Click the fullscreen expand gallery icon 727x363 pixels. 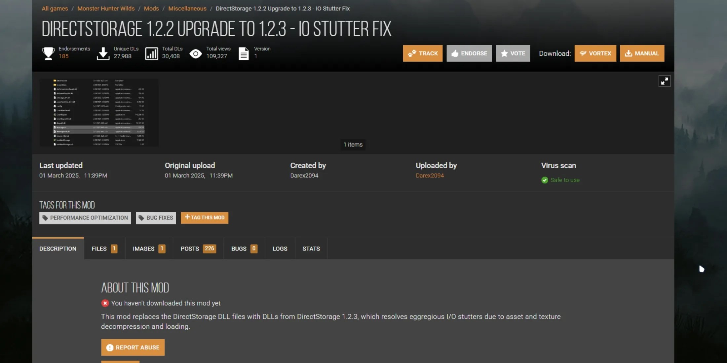tap(664, 81)
